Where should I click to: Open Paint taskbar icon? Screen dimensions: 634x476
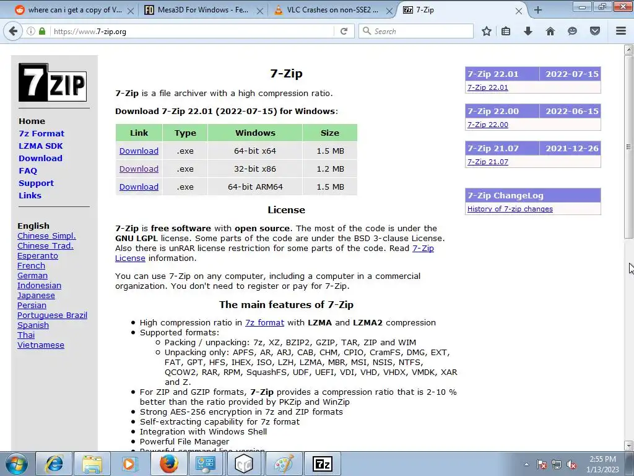(x=284, y=464)
